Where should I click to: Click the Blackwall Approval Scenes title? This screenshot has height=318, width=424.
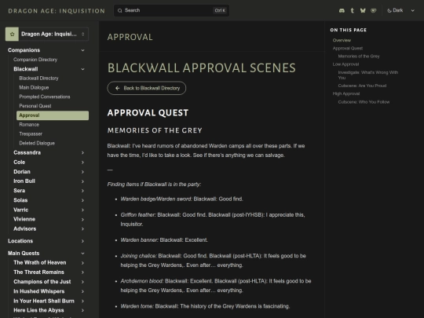click(202, 68)
